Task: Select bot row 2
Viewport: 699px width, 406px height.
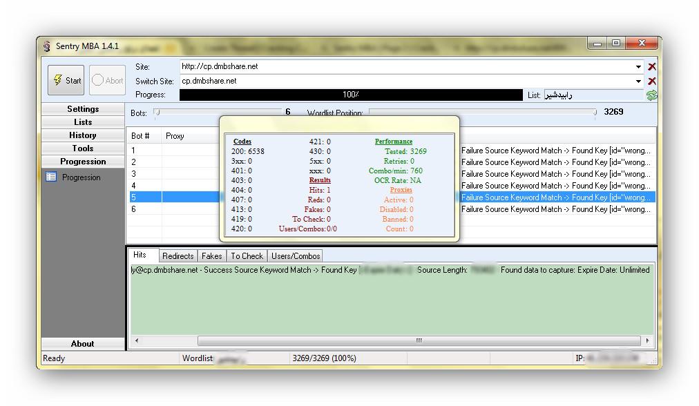Action: click(392, 162)
